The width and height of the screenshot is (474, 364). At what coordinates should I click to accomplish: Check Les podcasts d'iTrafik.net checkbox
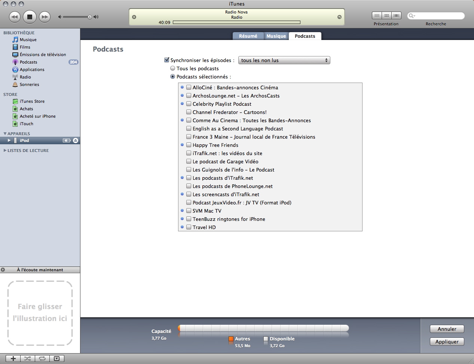click(x=189, y=178)
